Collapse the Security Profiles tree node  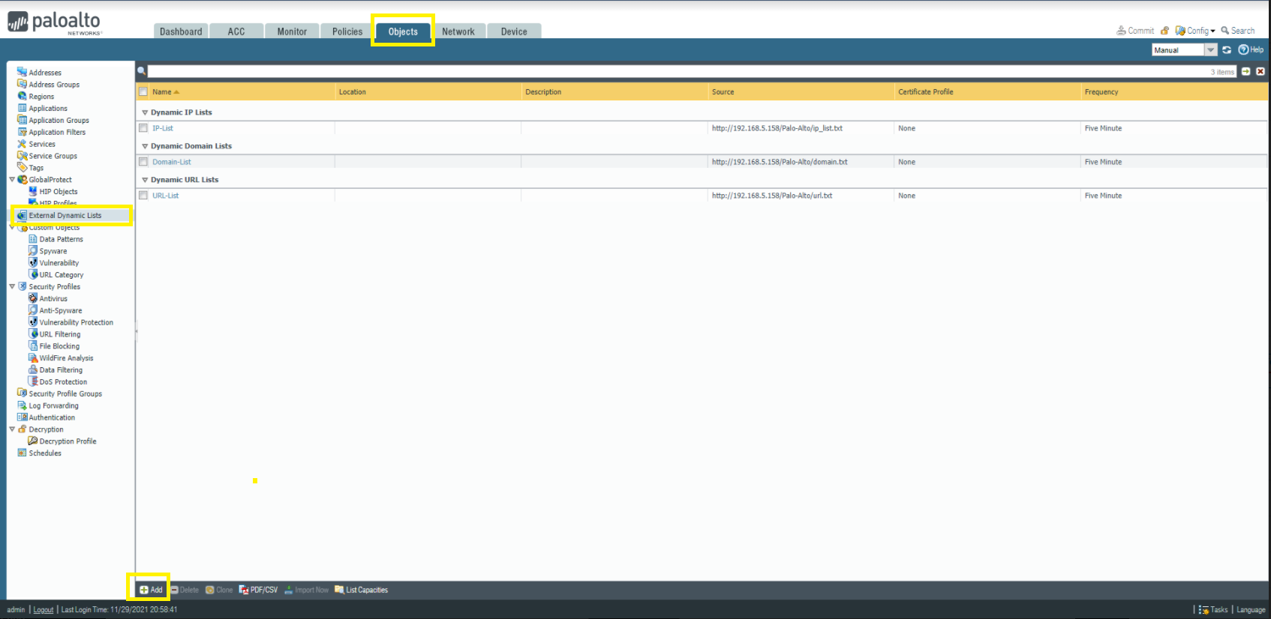pyautogui.click(x=12, y=287)
